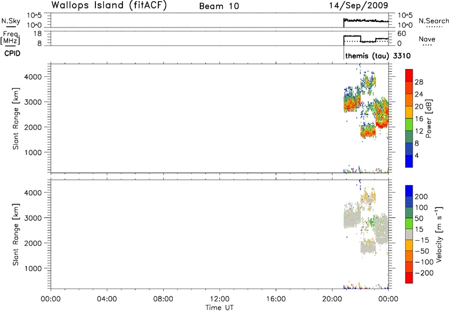Click the '08:00' time tick label
Screen dimensions: 449x311
click(163, 299)
